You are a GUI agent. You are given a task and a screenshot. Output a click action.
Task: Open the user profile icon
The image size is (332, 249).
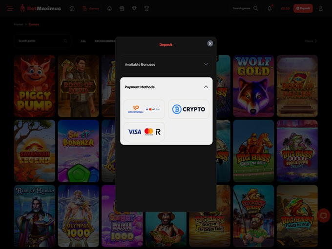point(321,8)
